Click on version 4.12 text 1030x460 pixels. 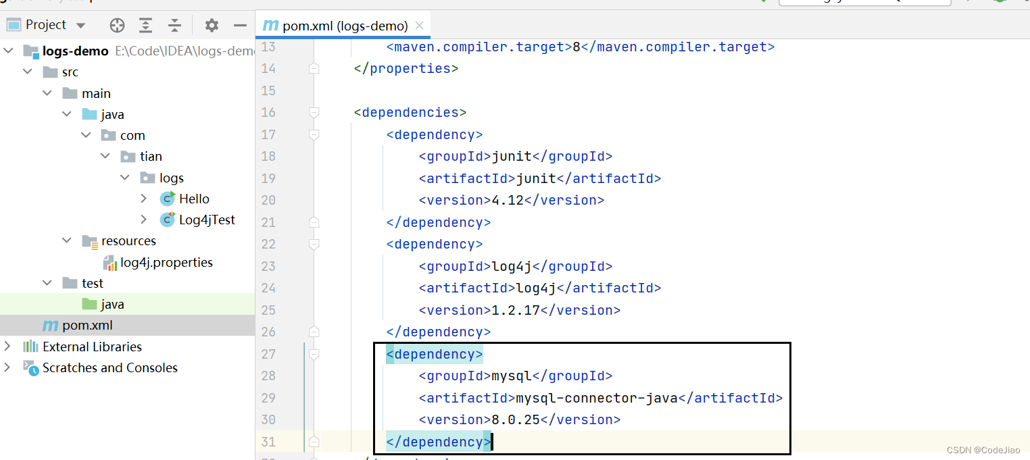[508, 200]
